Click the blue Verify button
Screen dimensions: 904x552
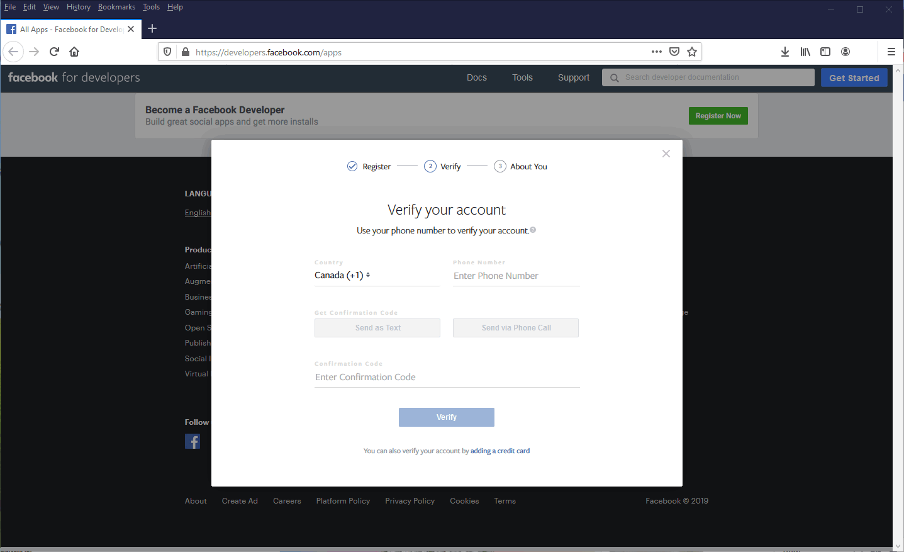click(x=447, y=417)
